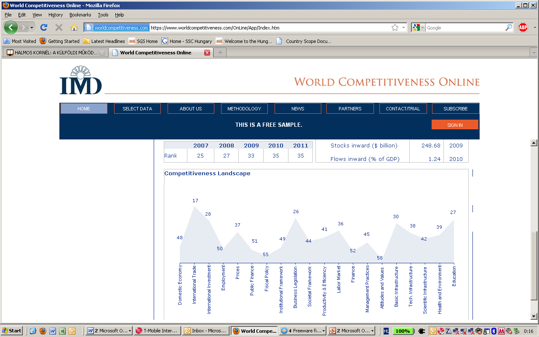Select the 2011 rank value 35

click(x=301, y=156)
